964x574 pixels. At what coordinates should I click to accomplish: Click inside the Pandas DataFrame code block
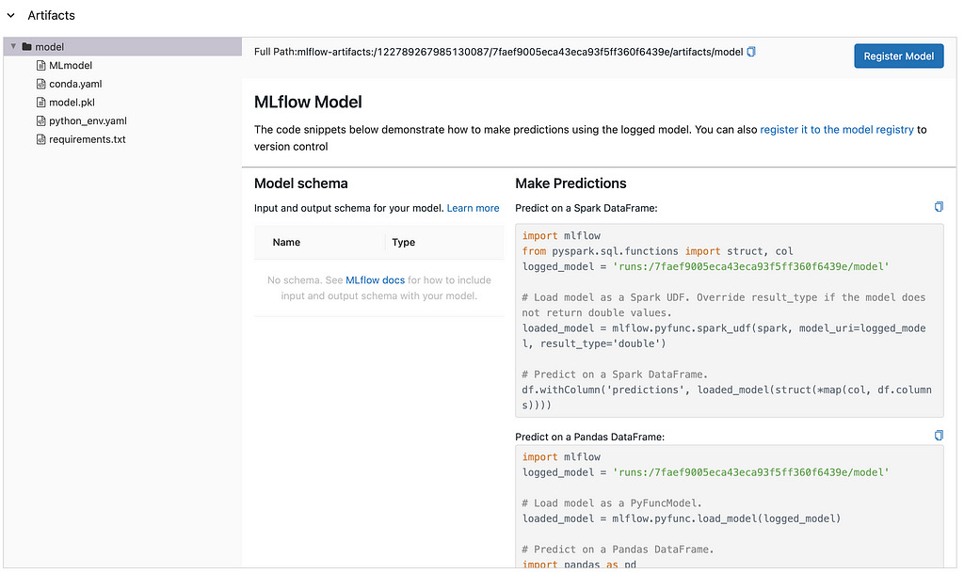pyautogui.click(x=730, y=507)
